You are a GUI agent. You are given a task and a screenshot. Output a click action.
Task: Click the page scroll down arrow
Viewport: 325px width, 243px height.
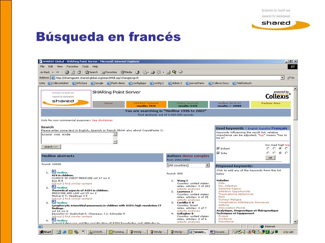click(x=295, y=221)
